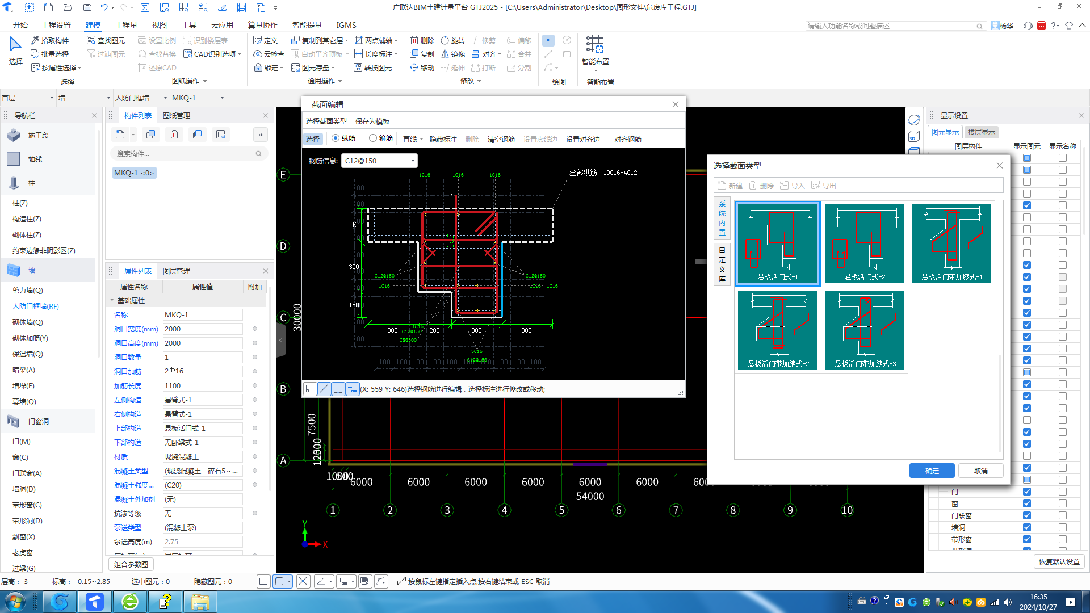Select the 镜像 mirror tool
The width and height of the screenshot is (1090, 613).
tap(453, 54)
